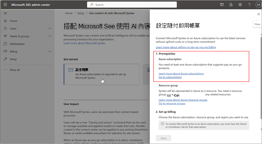Expand the Users chevron
Viewport: 262px width, 144px height.
tap(50, 29)
